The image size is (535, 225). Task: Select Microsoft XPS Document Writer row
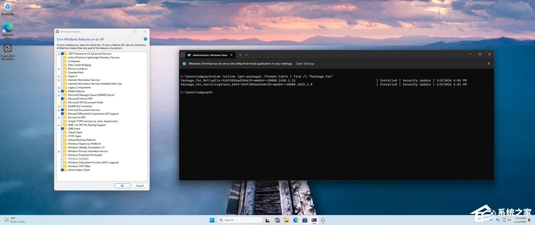tap(86, 102)
